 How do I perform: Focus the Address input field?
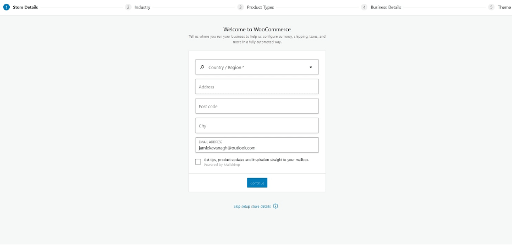[257, 87]
